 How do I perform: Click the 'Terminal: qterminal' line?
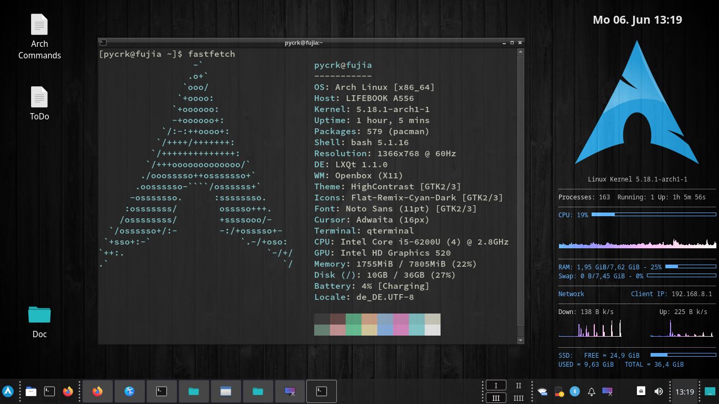click(x=364, y=230)
